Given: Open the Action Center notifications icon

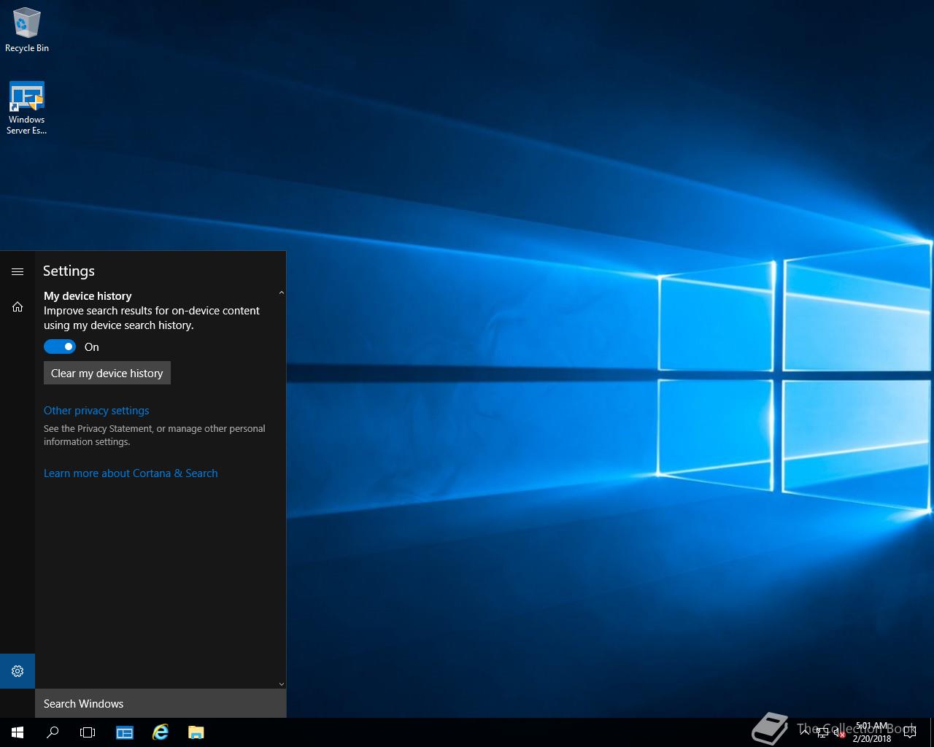Looking at the screenshot, I should 909,732.
